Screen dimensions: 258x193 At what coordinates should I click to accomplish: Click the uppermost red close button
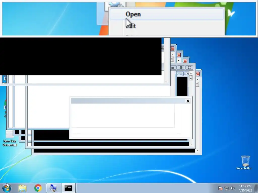(172, 49)
